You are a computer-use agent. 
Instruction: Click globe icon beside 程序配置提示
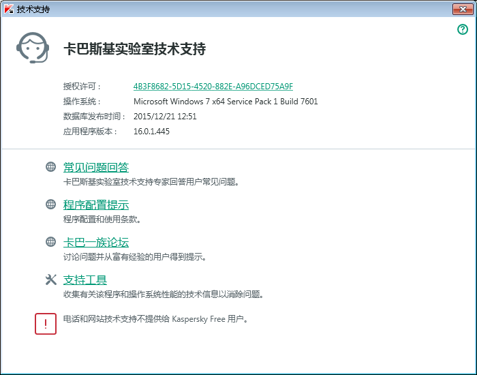(51, 205)
